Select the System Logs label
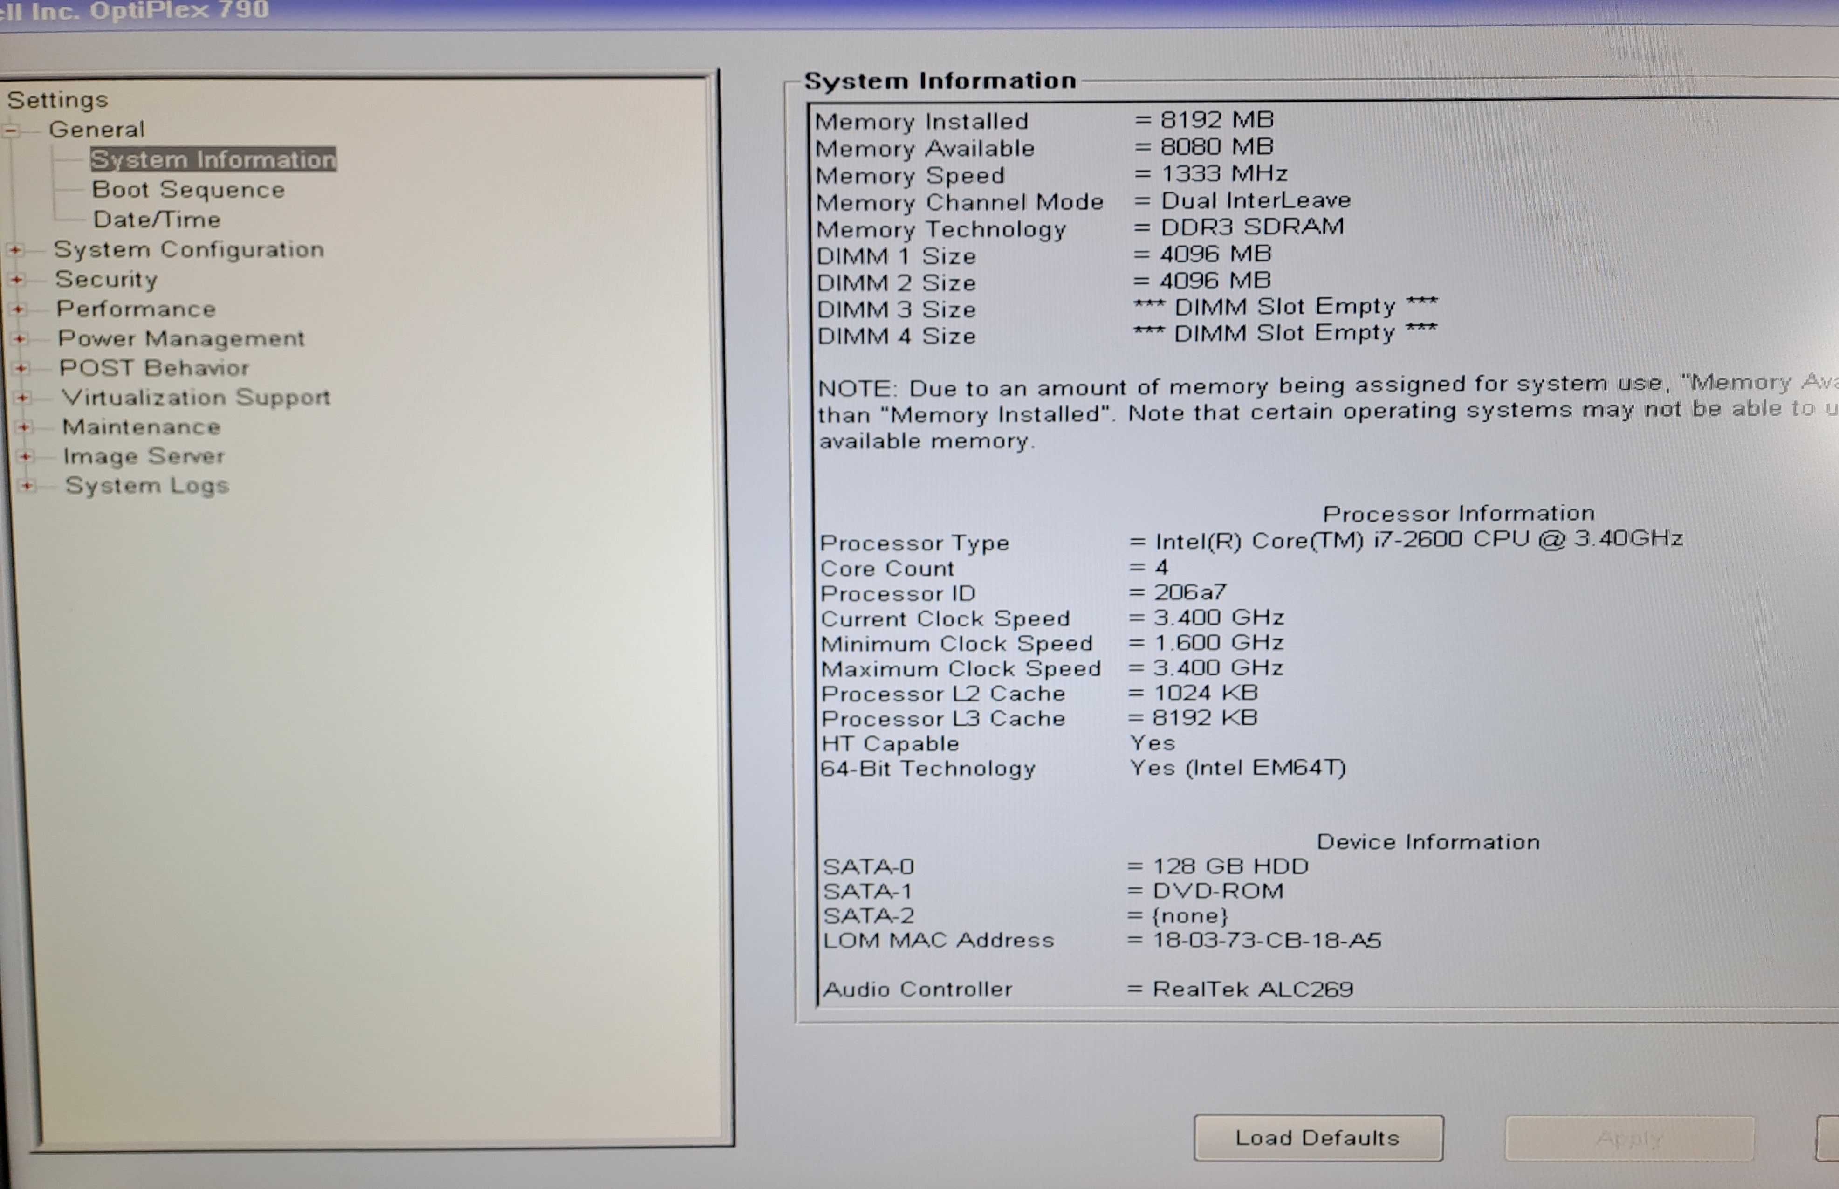Screen dimensions: 1839x1189 click(x=147, y=486)
